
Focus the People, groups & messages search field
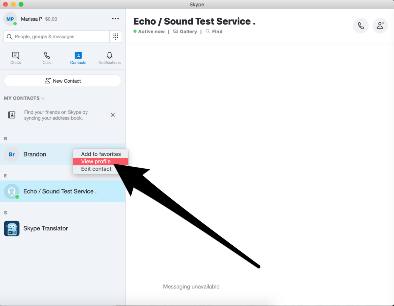click(56, 37)
